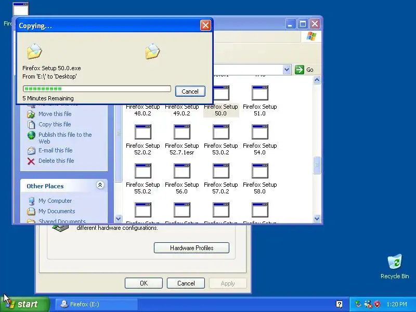Click the file list vertical scrollbar thumb
The height and width of the screenshot is (312, 416).
pos(317,165)
